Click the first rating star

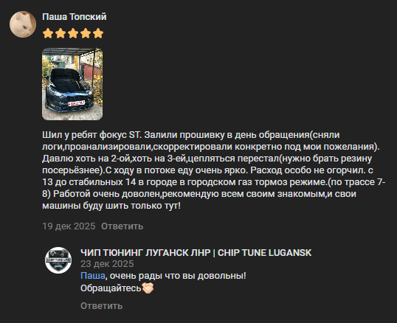[x=48, y=33]
